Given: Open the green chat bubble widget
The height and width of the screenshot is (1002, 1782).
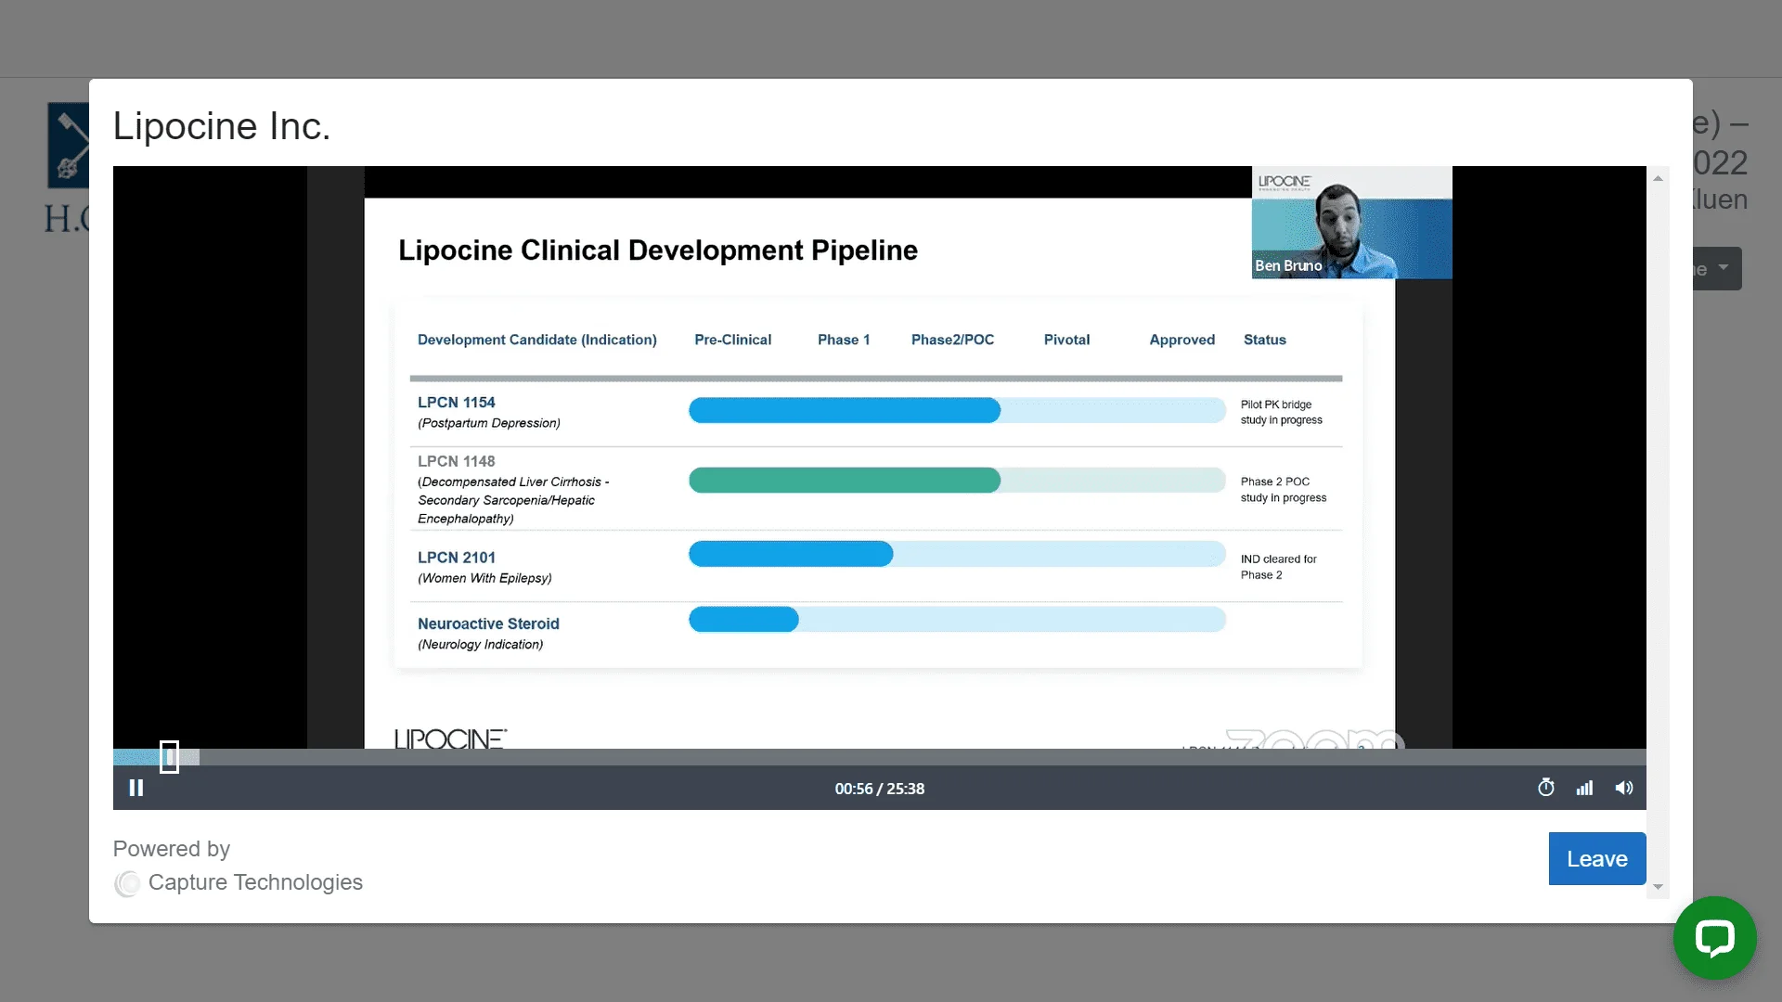Looking at the screenshot, I should point(1714,937).
